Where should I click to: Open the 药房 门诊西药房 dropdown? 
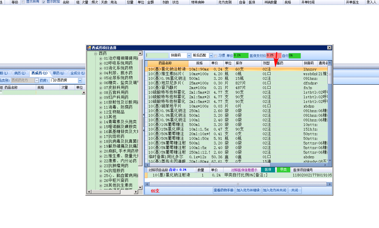pos(80,81)
